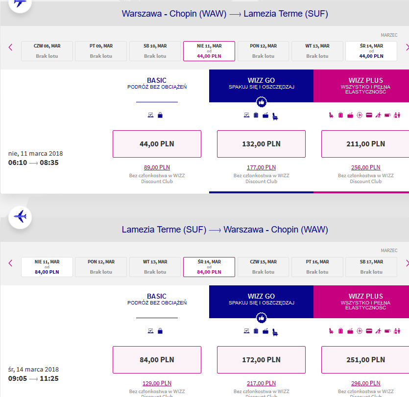Viewport: 409px width, 397px height.
Task: Show earlier outbound dates with the left arrow
Action: pos(10,47)
